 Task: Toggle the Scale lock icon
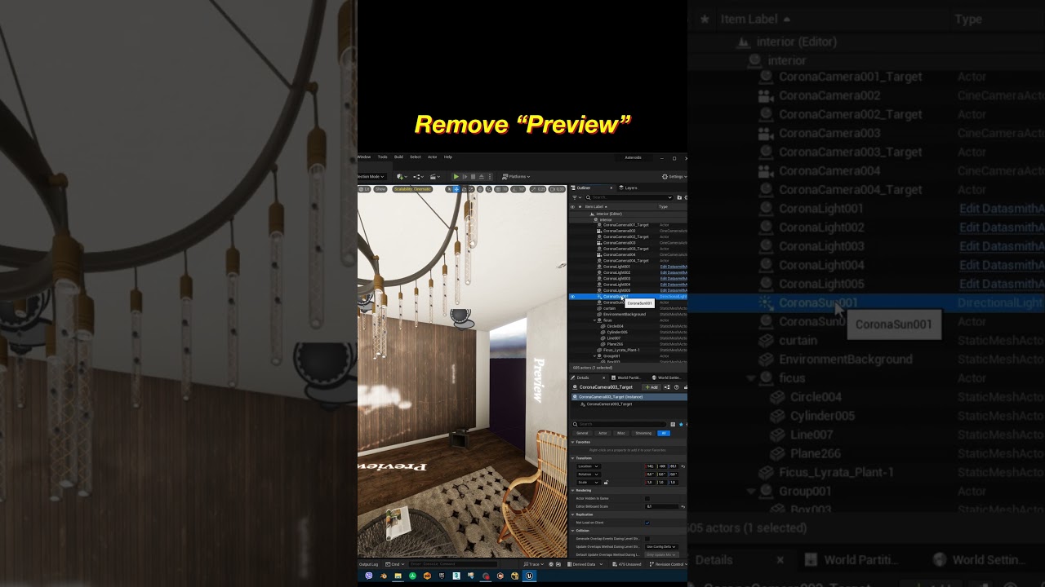point(606,482)
